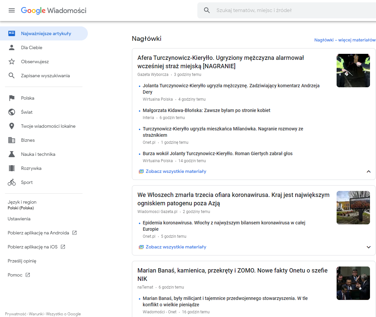Click the Google Wiadomości logo

tap(53, 10)
